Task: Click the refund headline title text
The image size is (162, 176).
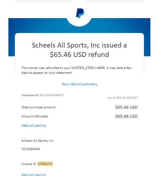Action: click(79, 50)
